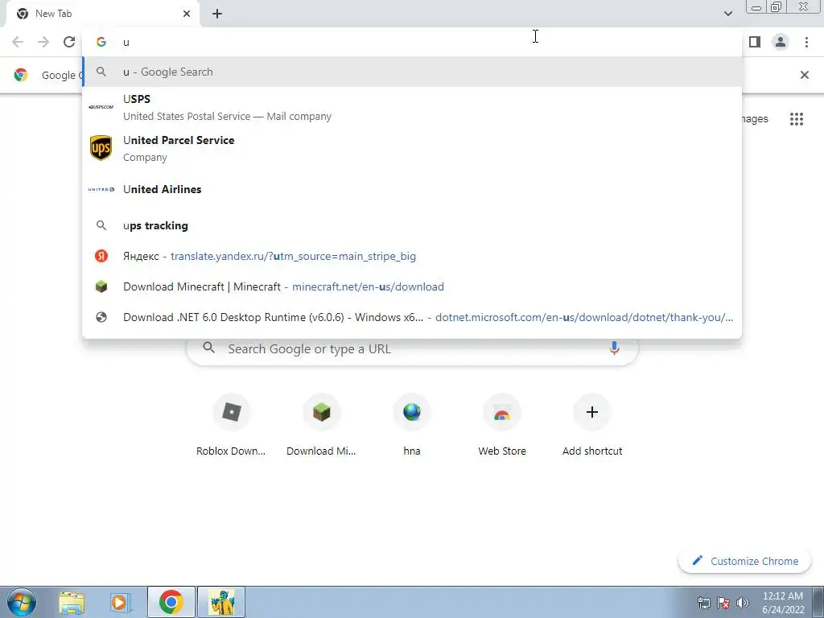The width and height of the screenshot is (824, 618).
Task: Click the Minecraft block icon in suggestions
Action: point(101,286)
